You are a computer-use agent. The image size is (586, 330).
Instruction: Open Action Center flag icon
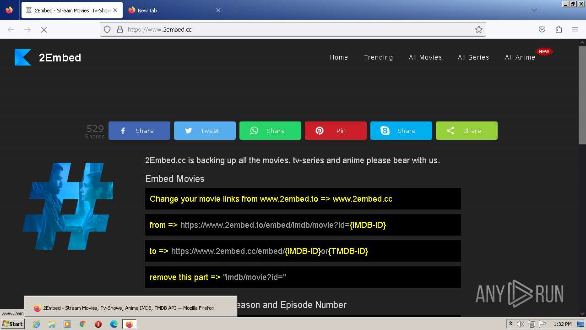coord(543,324)
